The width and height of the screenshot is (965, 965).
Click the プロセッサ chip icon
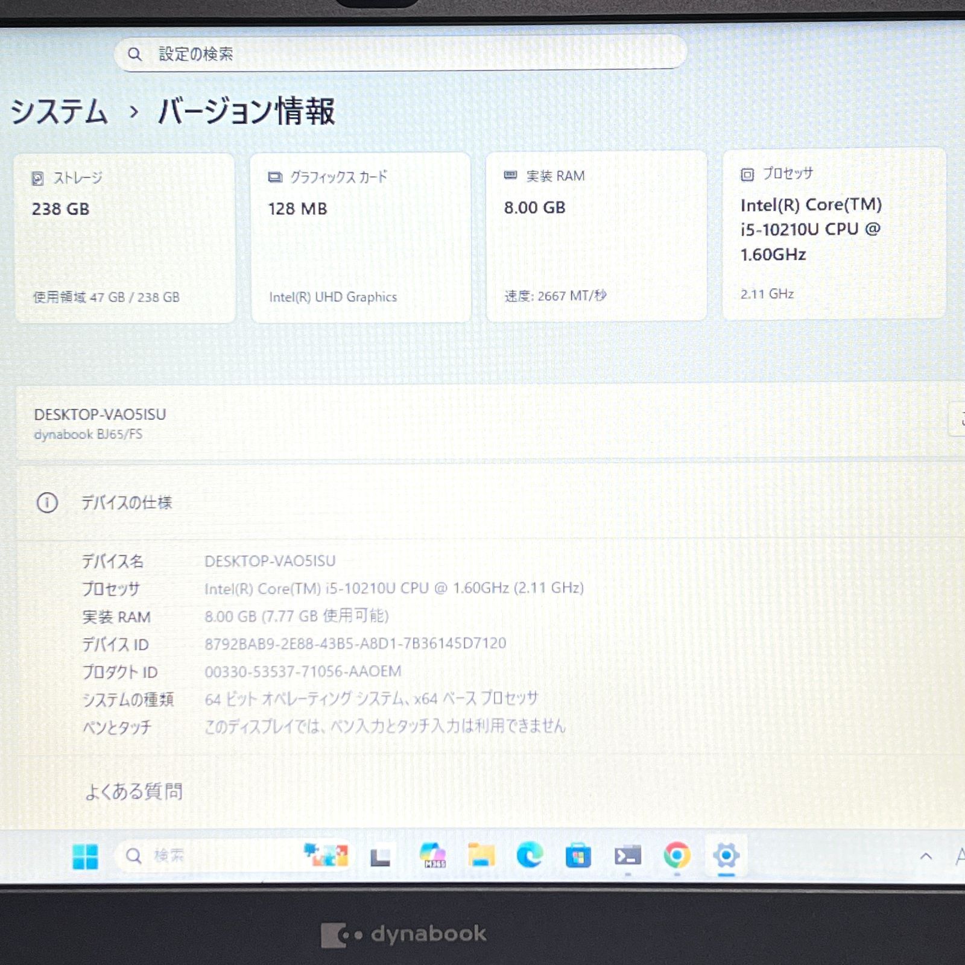tap(747, 174)
